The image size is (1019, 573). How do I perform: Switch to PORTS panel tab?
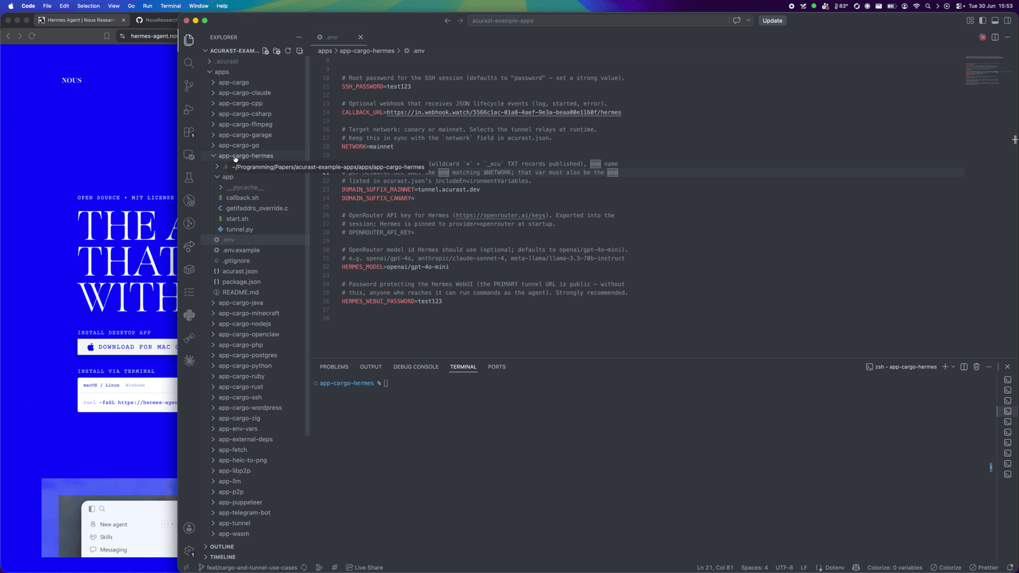pyautogui.click(x=497, y=367)
